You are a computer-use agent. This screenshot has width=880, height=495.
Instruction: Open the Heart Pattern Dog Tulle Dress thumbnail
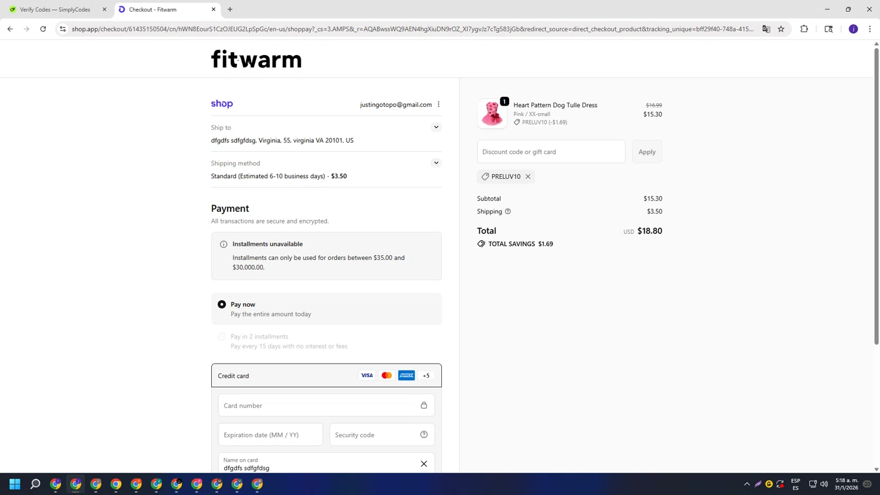point(492,113)
